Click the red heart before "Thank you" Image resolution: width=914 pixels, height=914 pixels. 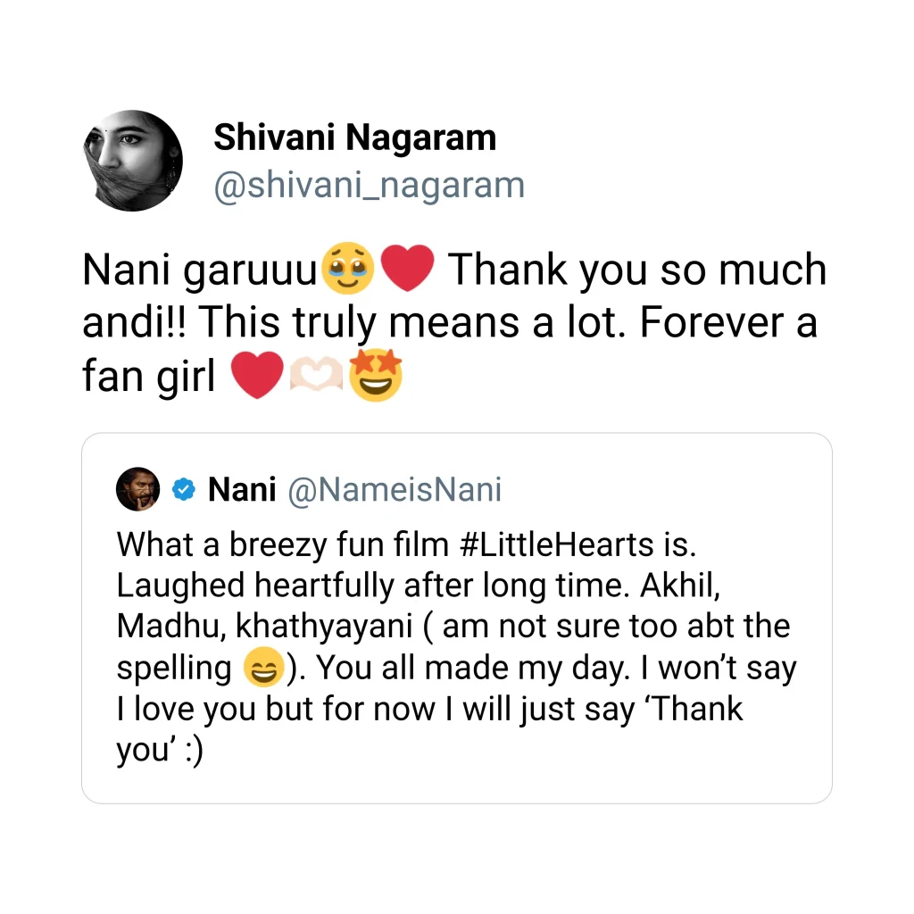click(407, 271)
